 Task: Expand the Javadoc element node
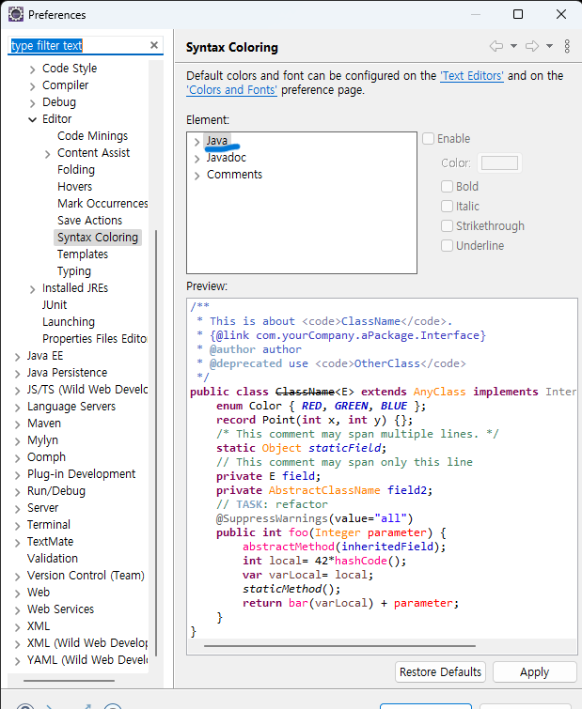pyautogui.click(x=197, y=159)
